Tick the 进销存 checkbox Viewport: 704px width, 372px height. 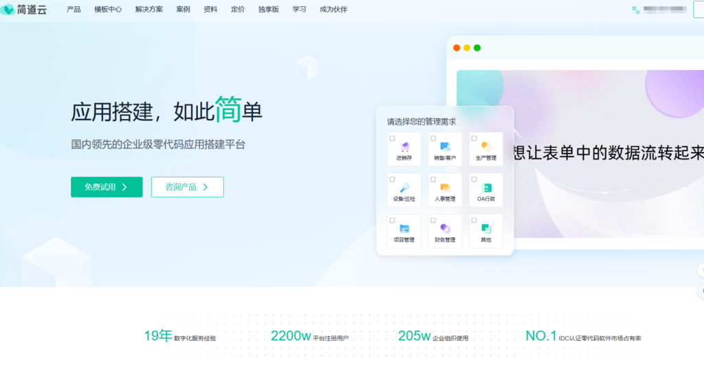click(x=392, y=138)
